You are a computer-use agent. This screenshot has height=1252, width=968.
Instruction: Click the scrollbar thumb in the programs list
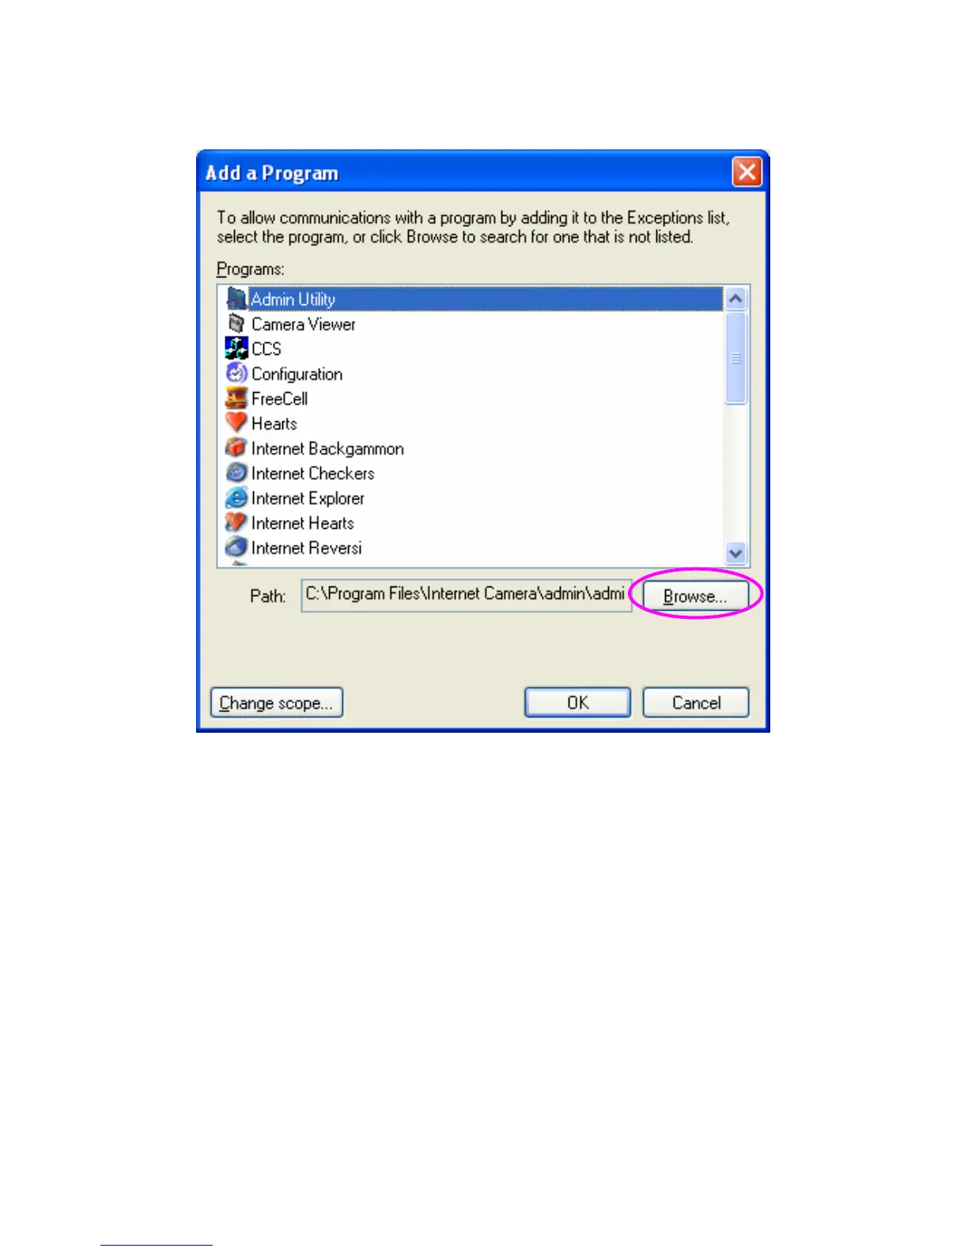pos(735,358)
